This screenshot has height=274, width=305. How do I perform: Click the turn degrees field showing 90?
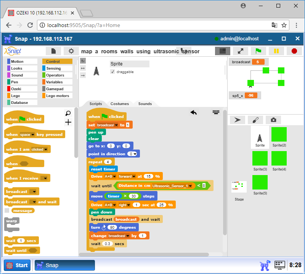(x=112, y=228)
